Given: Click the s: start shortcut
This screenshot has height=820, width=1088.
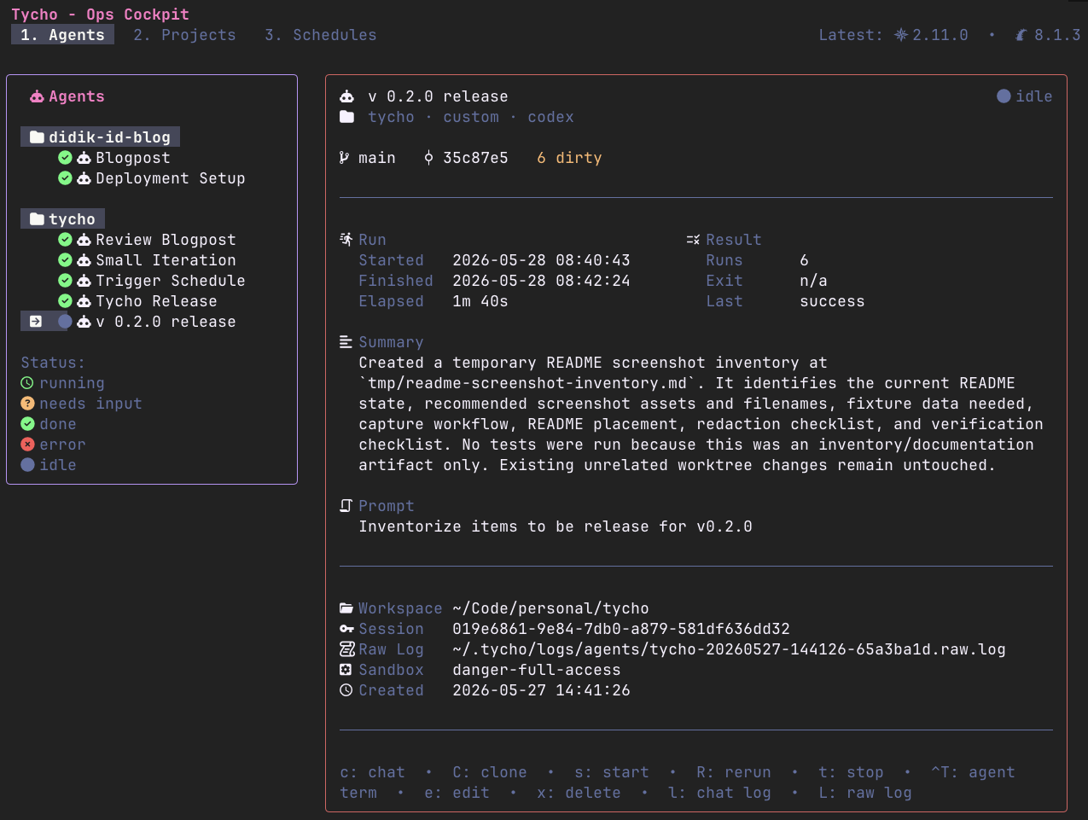Looking at the screenshot, I should (x=612, y=772).
